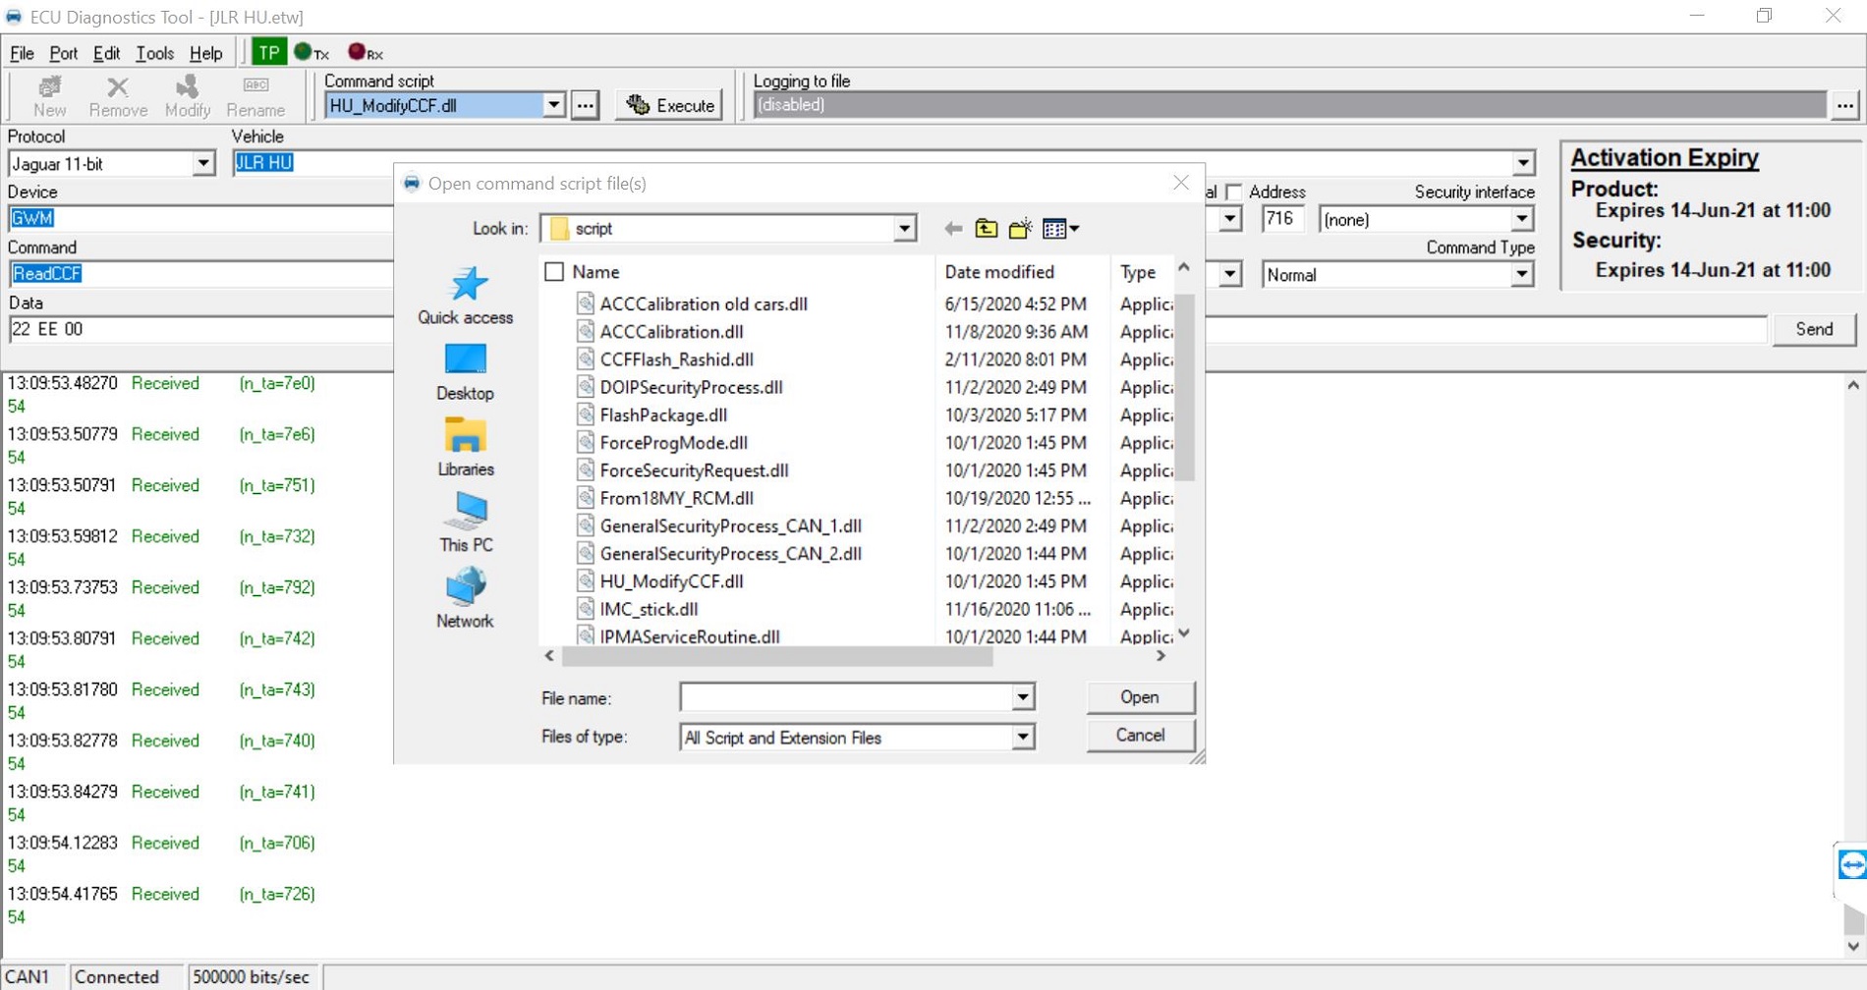This screenshot has width=1867, height=990.
Task: Select Quick access in sidebar
Action: tap(465, 295)
